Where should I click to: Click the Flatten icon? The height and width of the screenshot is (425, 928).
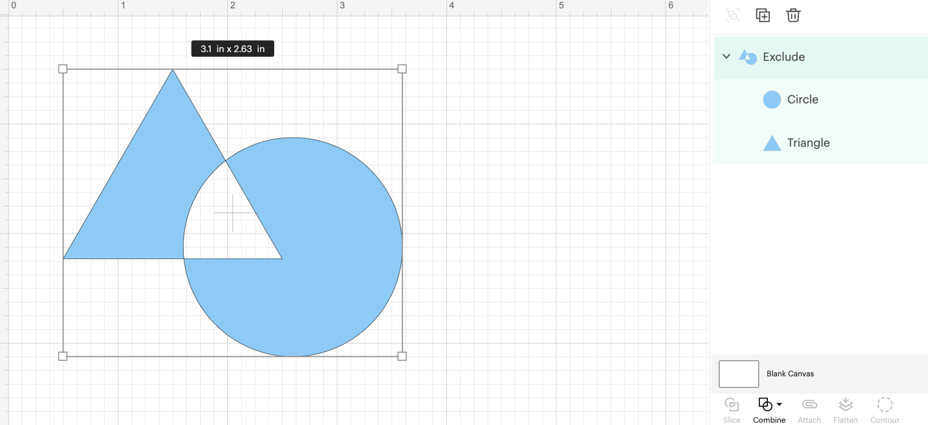point(845,404)
